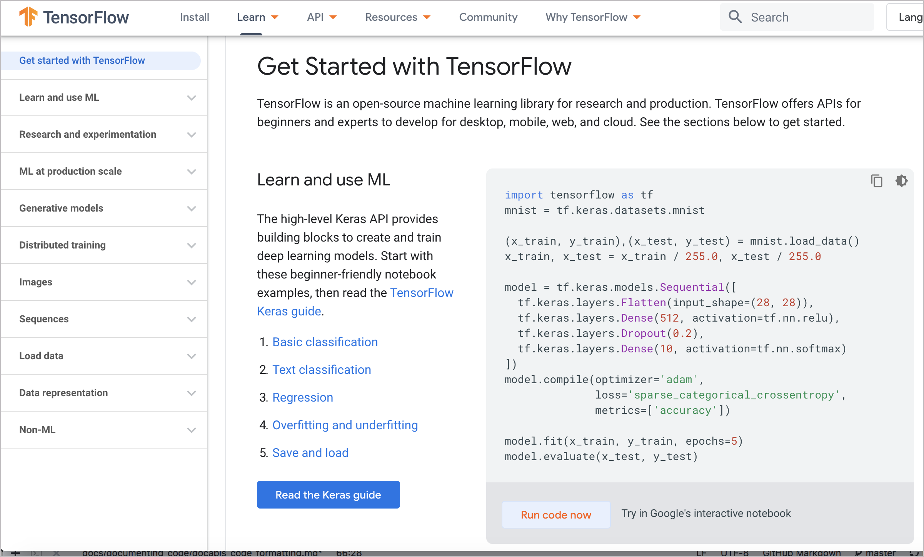Expand the Non-ML sidebar chevron
Image resolution: width=924 pixels, height=557 pixels.
(191, 430)
